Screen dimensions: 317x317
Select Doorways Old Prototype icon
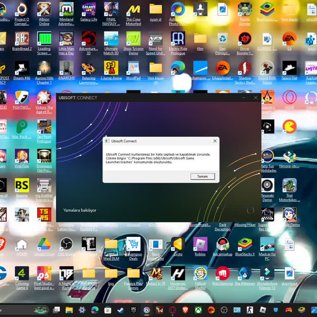pyautogui.click(x=44, y=161)
